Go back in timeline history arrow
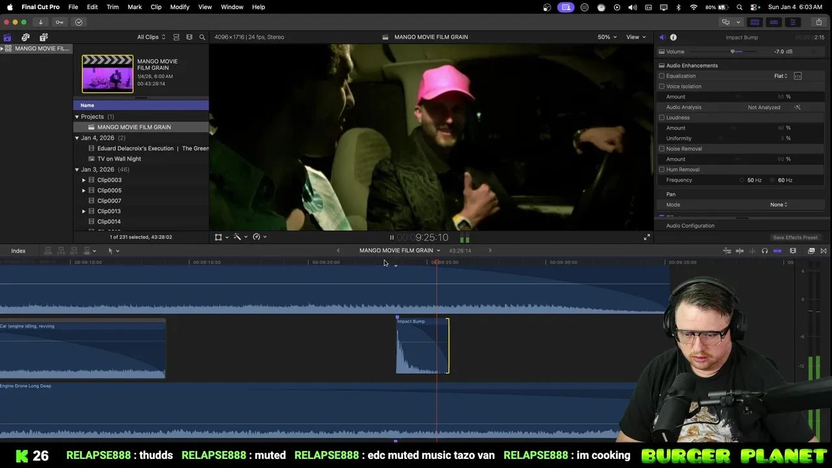 click(x=338, y=250)
